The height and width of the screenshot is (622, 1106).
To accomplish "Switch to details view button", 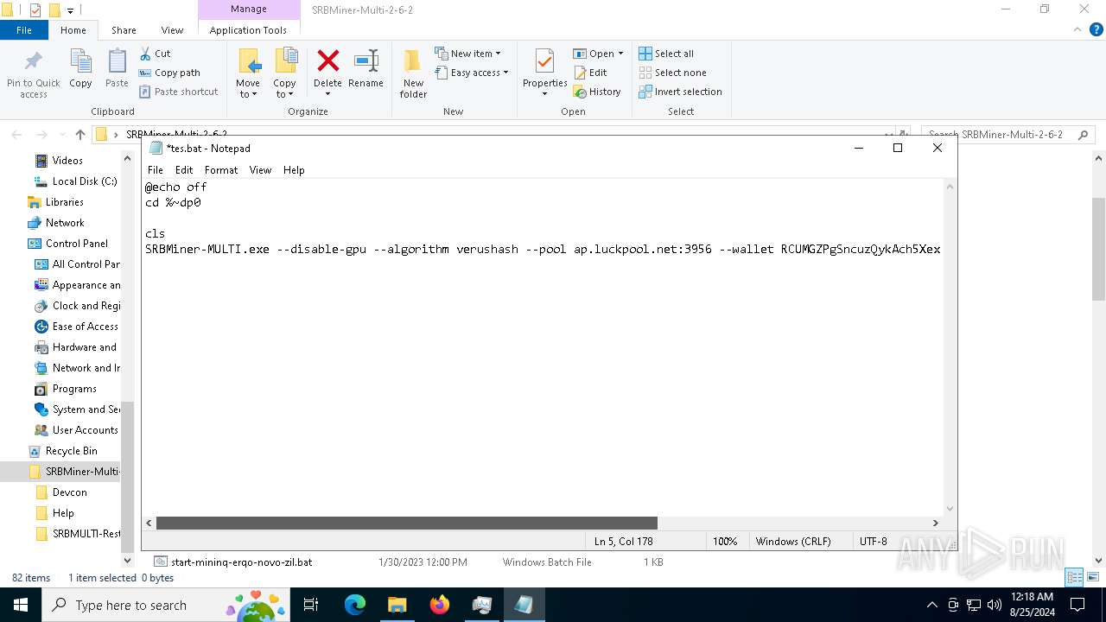I will tap(1075, 577).
